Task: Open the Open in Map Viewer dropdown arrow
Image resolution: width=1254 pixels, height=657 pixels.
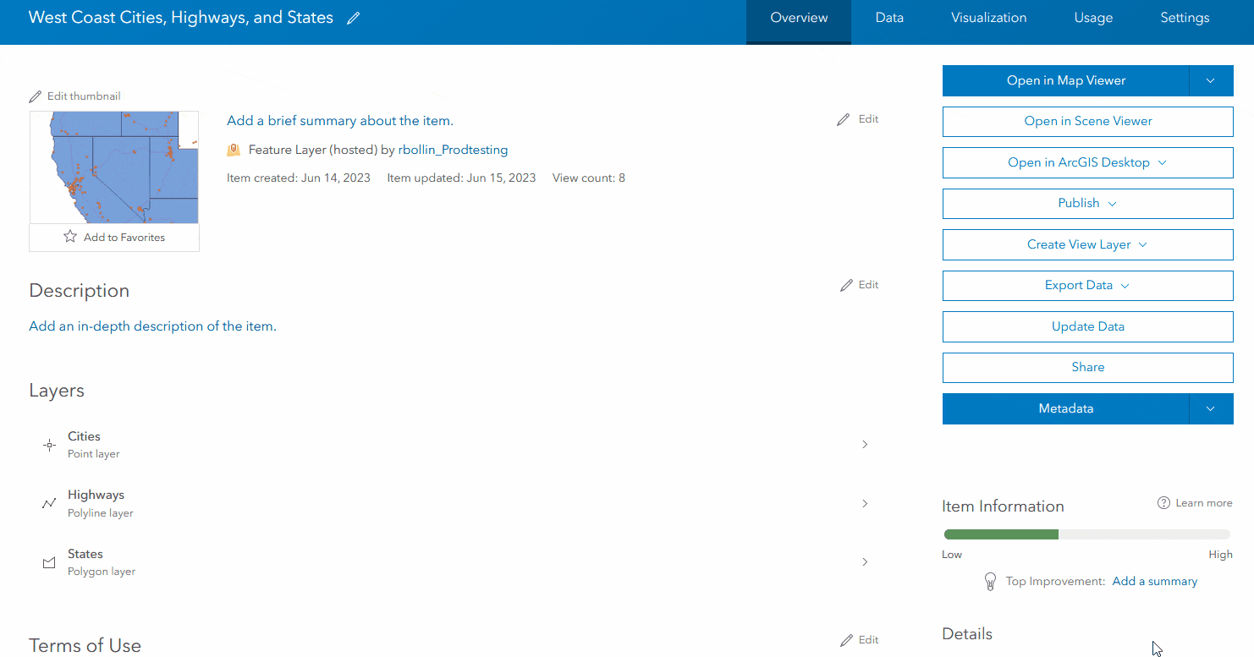Action: click(1211, 80)
